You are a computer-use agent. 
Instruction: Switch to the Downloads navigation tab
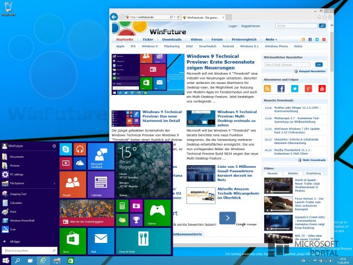tap(172, 39)
